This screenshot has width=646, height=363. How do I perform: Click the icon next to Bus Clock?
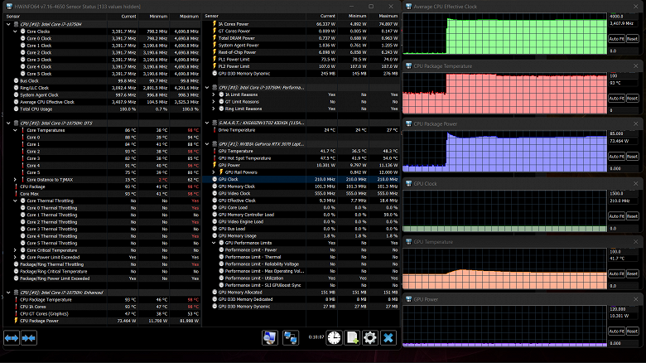click(16, 81)
